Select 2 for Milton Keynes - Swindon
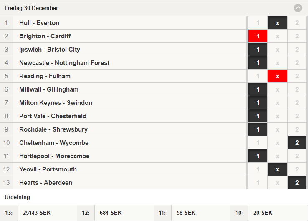Image resolution: width=308 pixels, height=221 pixels. [297, 103]
